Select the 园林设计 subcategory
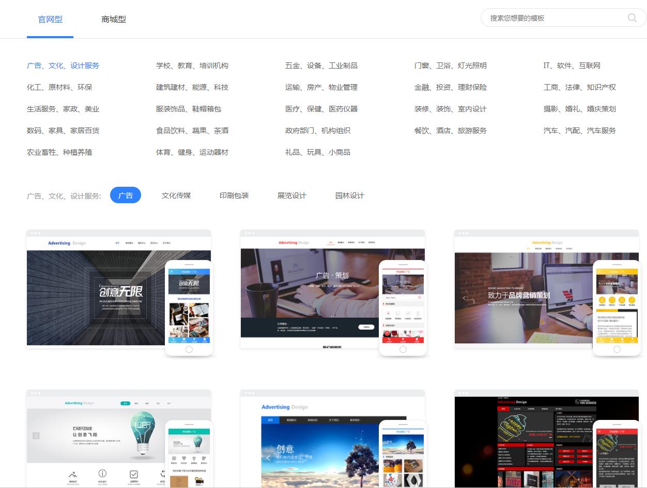The image size is (647, 488). [350, 196]
